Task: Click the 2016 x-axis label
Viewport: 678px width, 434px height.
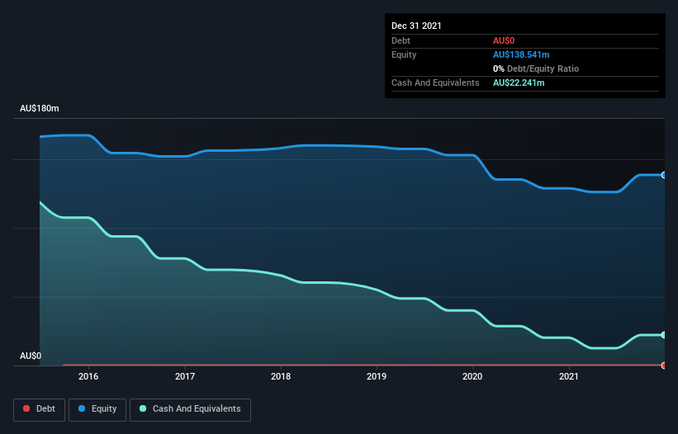Action: click(x=88, y=377)
